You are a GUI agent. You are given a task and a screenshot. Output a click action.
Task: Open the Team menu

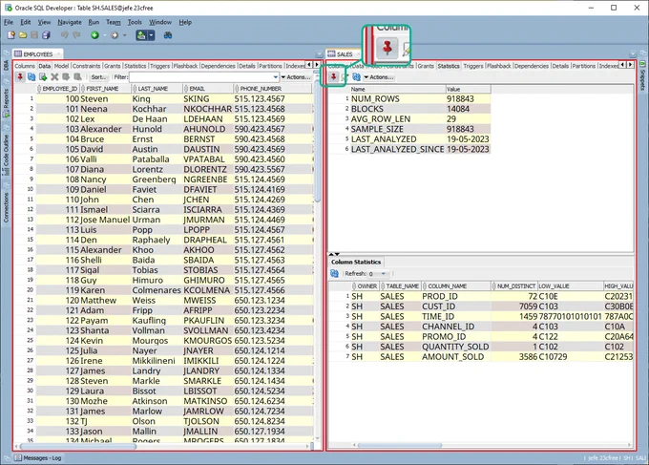click(113, 22)
